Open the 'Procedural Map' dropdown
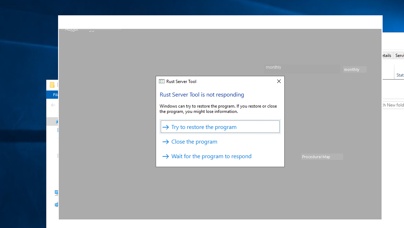The width and height of the screenshot is (404, 228). point(322,157)
